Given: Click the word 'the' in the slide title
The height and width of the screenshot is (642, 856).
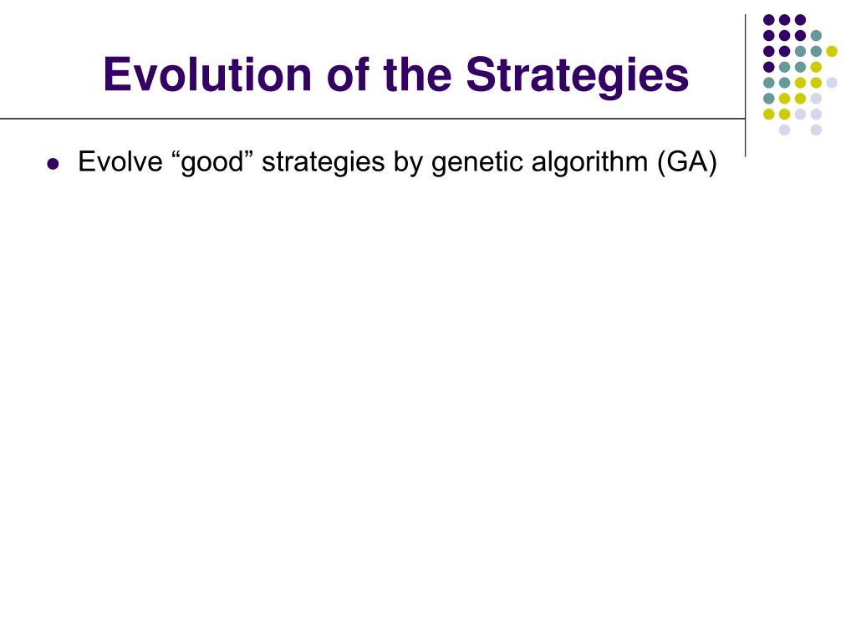Looking at the screenshot, I should click(418, 74).
